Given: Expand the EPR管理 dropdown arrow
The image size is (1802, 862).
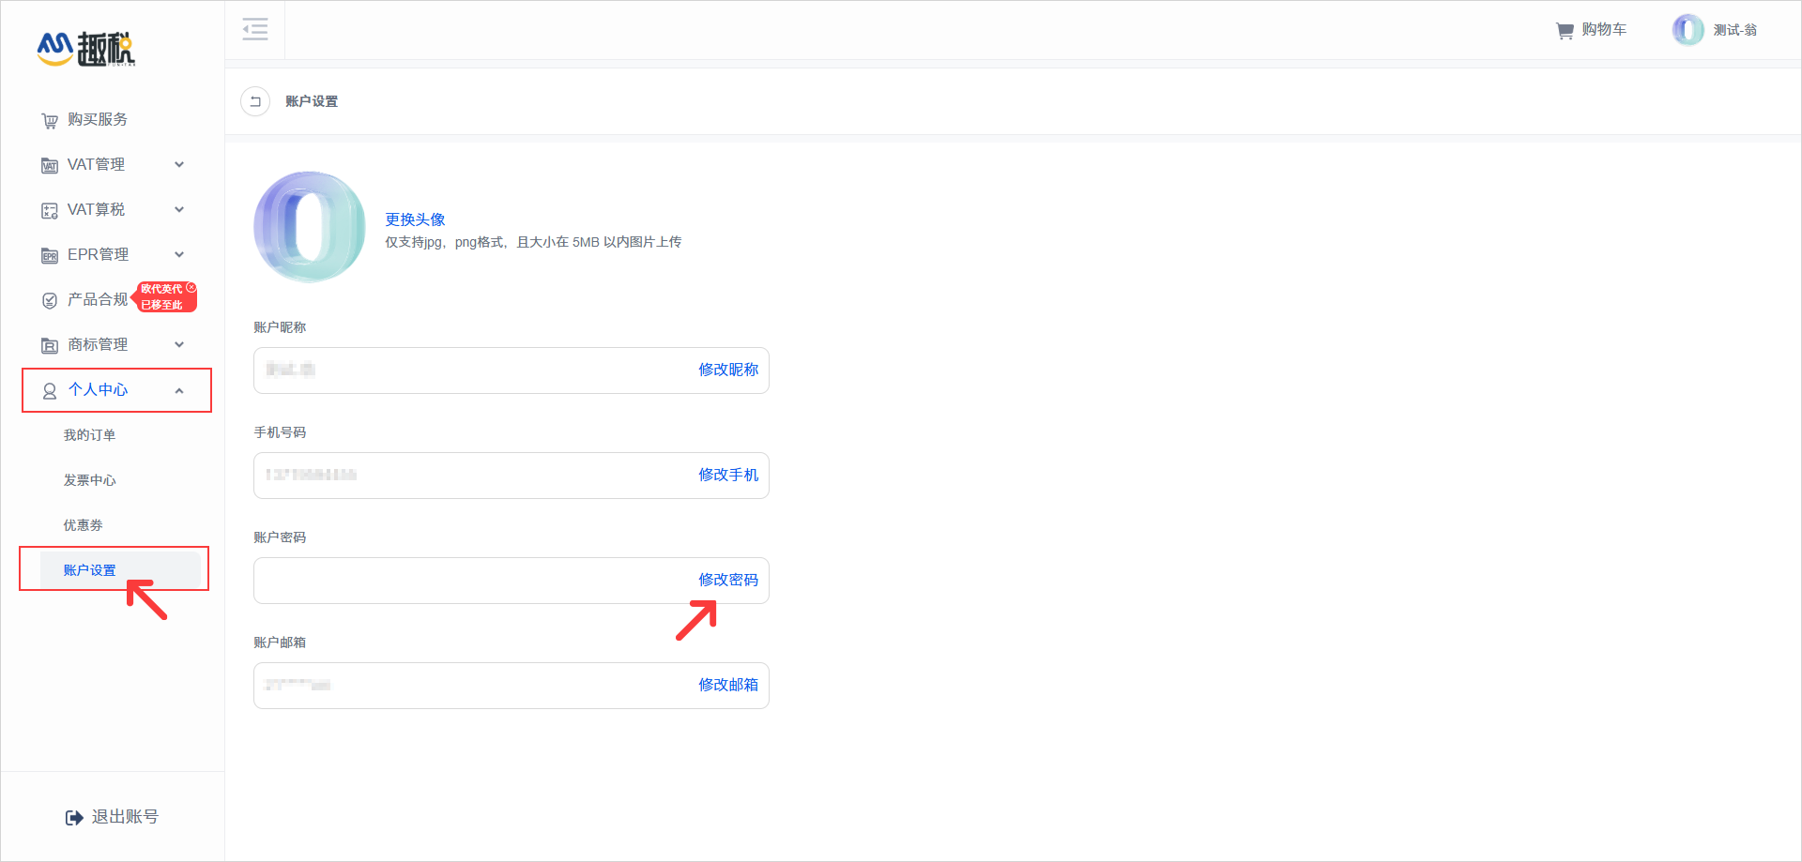Looking at the screenshot, I should tap(179, 254).
